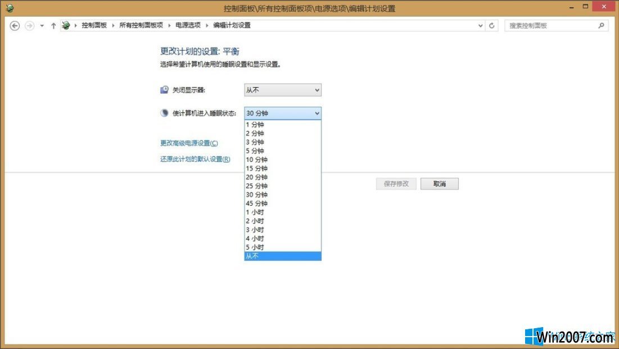Click the 编辑计划设置 breadcrumb
This screenshot has height=349, width=619.
[232, 25]
